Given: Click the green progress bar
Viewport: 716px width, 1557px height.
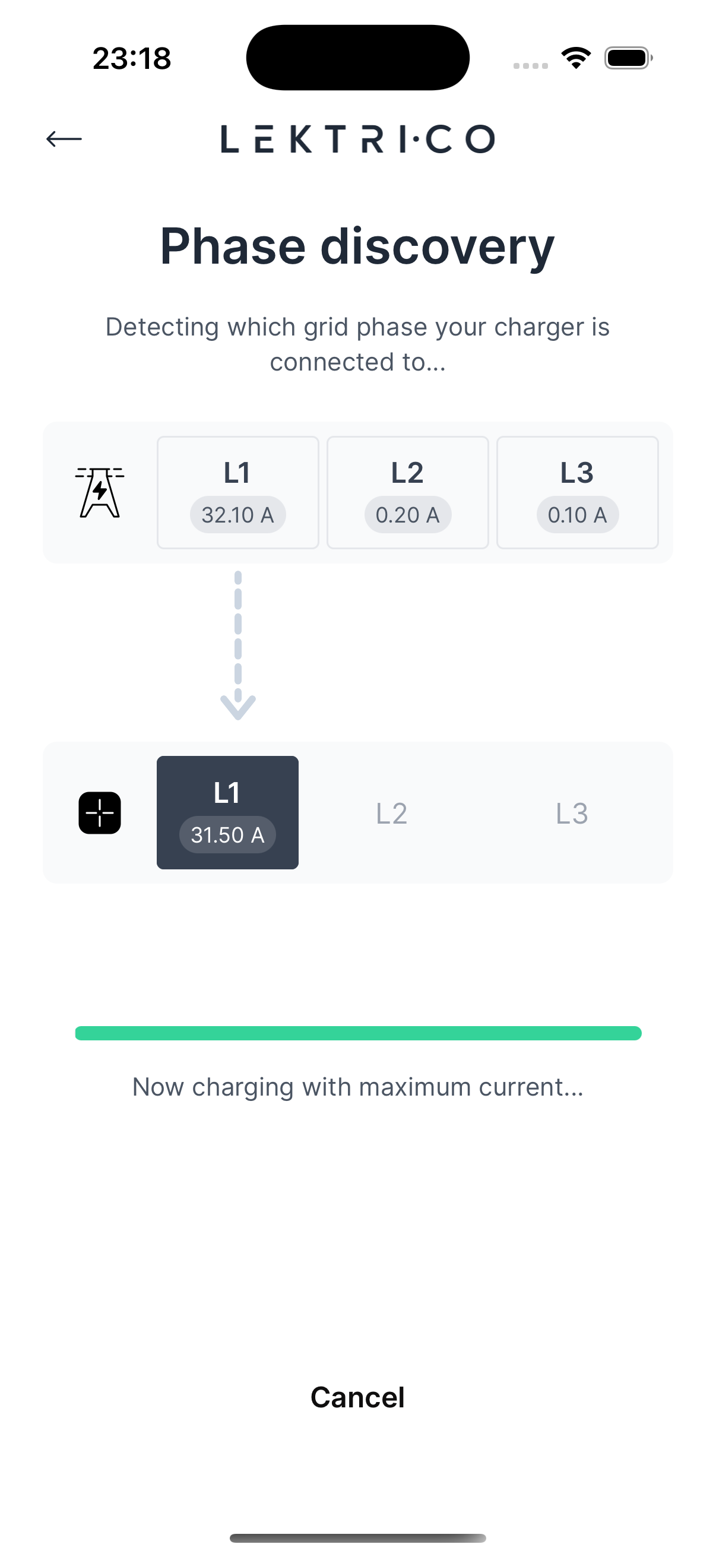Looking at the screenshot, I should (x=357, y=1033).
